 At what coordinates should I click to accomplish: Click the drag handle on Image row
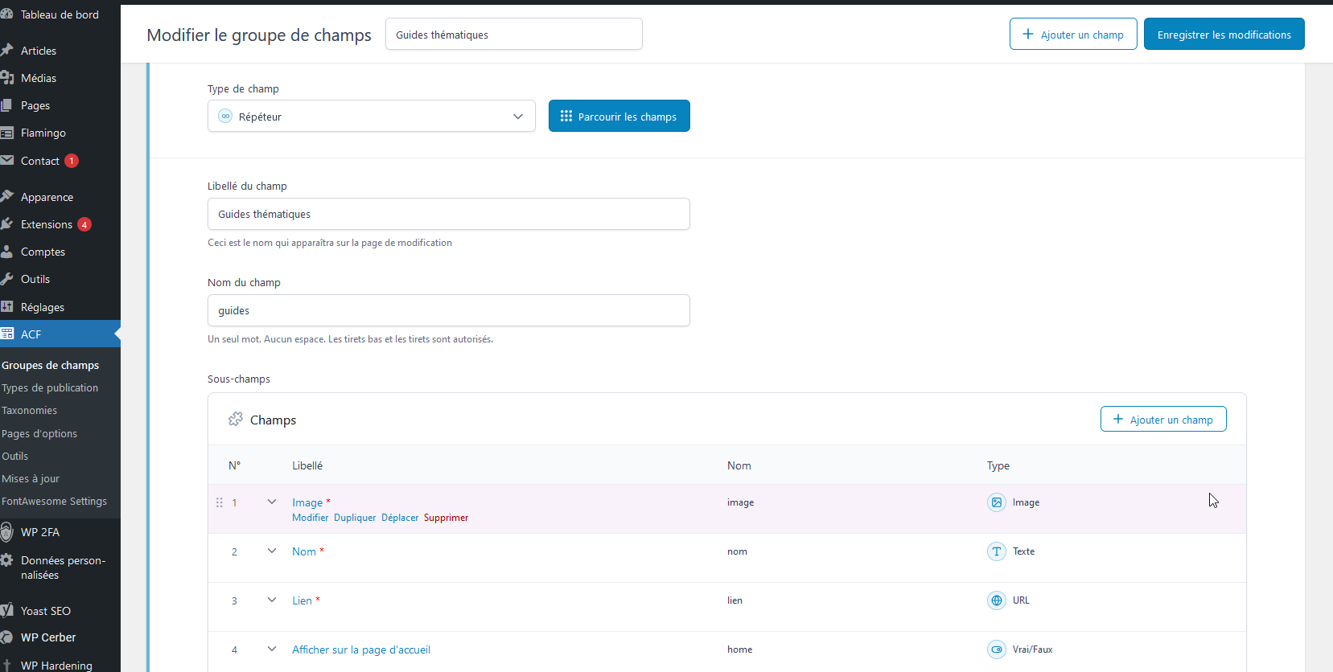(220, 502)
